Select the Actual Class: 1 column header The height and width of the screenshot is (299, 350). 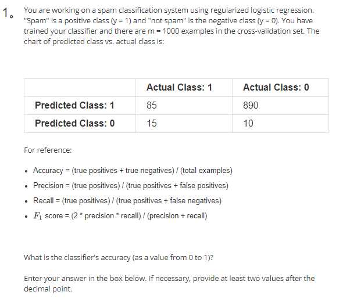click(x=179, y=87)
